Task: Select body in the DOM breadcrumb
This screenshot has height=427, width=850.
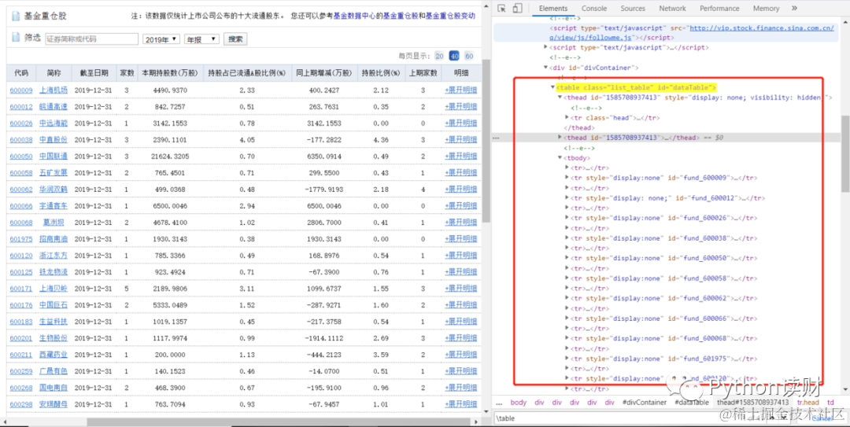Action: [x=518, y=403]
